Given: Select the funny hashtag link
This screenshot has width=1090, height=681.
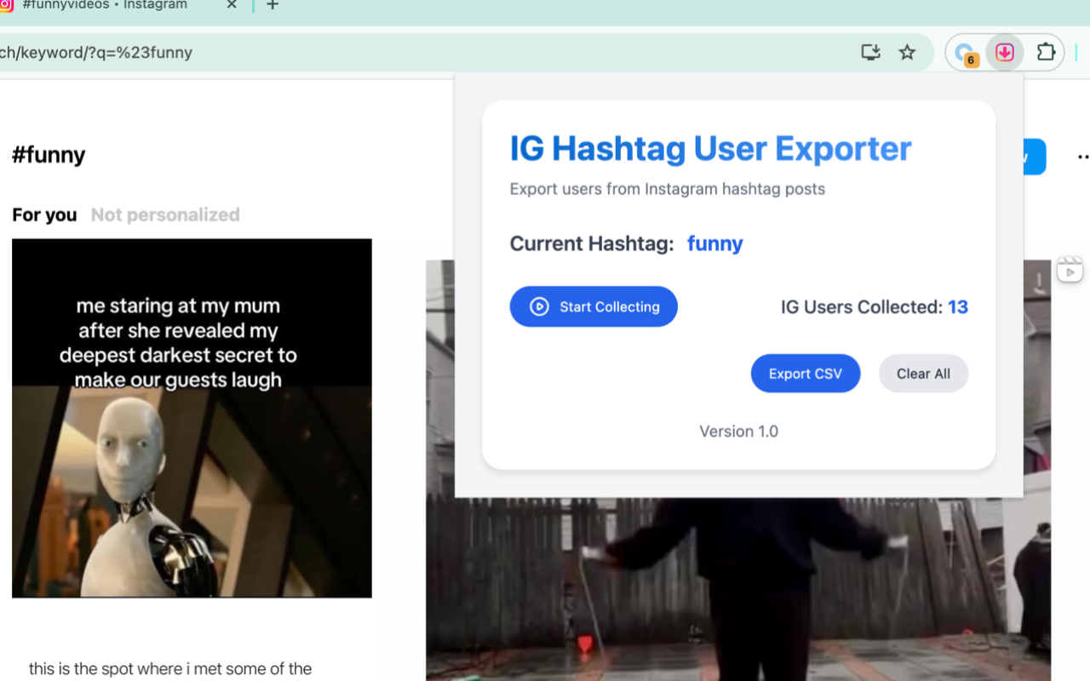Looking at the screenshot, I should pyautogui.click(x=714, y=244).
